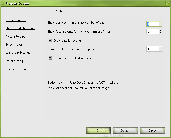
Task: Restore settings with Default button
Action: [126, 130]
